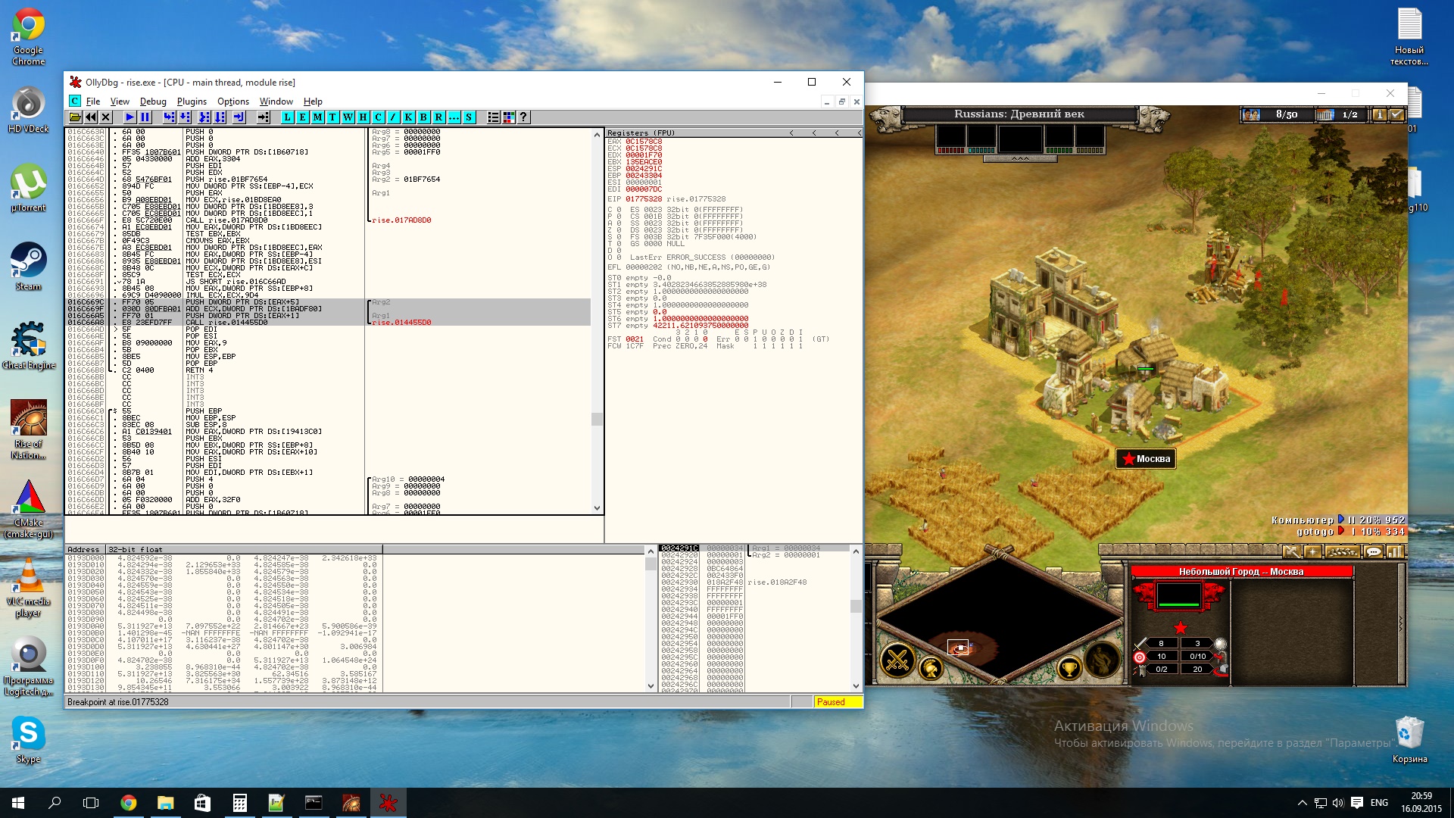Open the Debug menu
Viewport: 1454px width, 818px height.
coord(153,101)
